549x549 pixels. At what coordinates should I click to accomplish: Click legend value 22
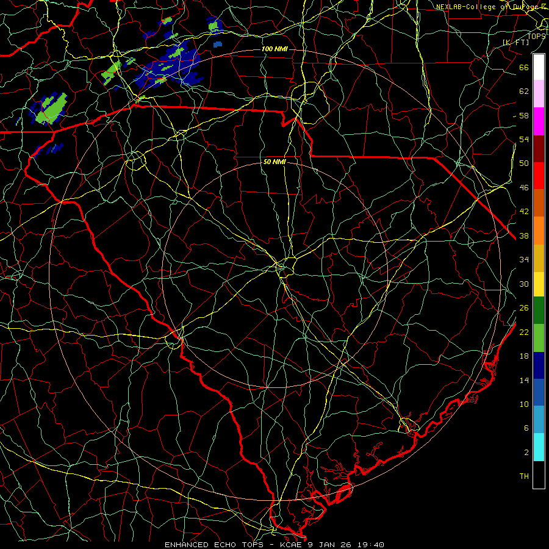(524, 332)
